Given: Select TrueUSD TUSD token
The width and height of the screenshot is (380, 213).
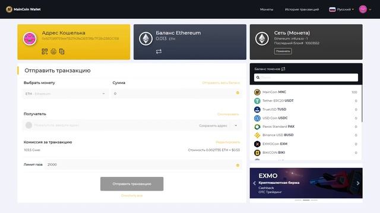Looking at the screenshot, I should coord(306,109).
